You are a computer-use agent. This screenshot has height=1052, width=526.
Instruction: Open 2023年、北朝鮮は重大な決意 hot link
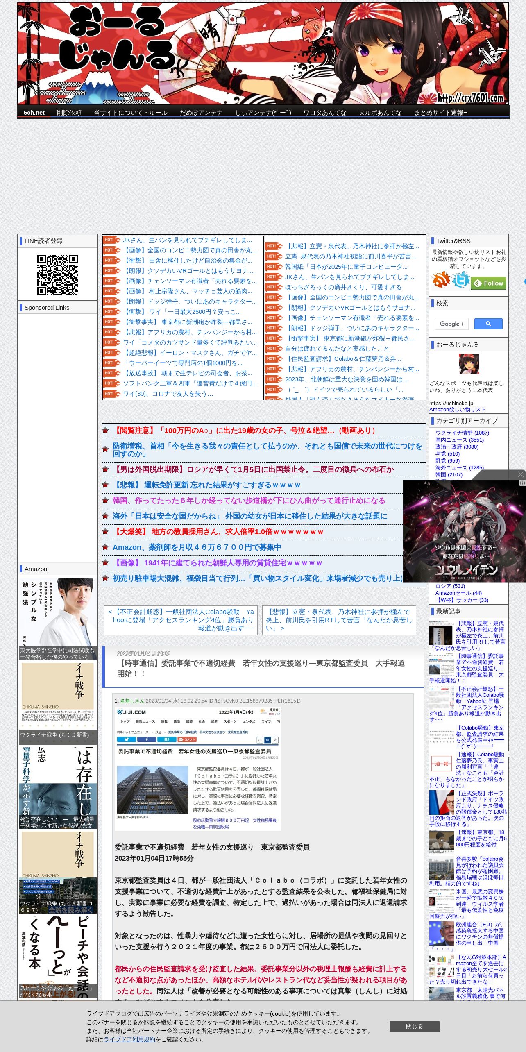click(346, 379)
